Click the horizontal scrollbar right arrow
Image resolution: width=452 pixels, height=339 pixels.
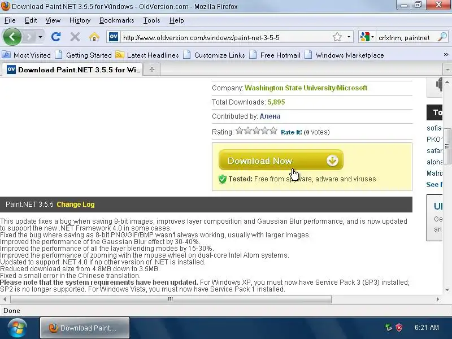tap(437, 299)
